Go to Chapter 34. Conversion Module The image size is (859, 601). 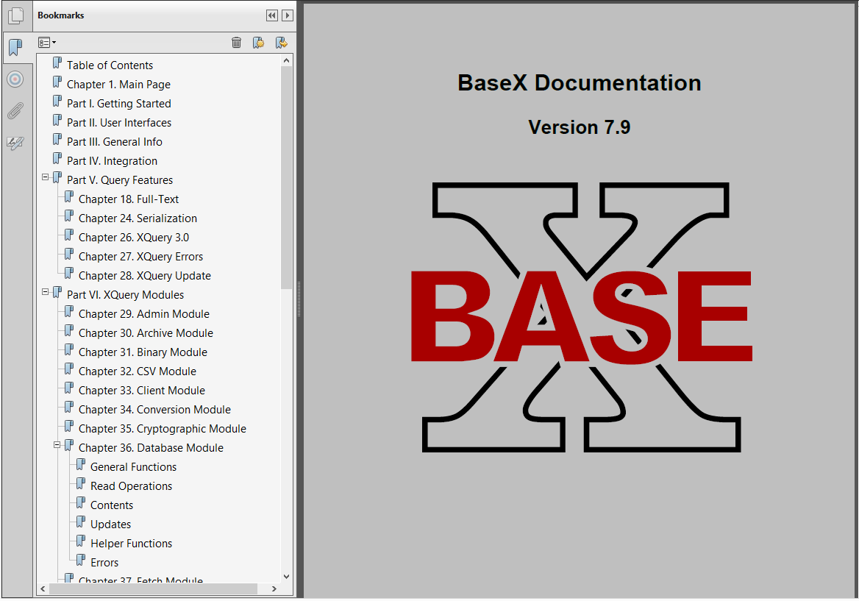[x=154, y=410]
